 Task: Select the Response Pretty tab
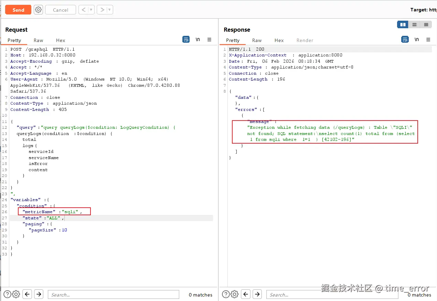click(x=233, y=40)
